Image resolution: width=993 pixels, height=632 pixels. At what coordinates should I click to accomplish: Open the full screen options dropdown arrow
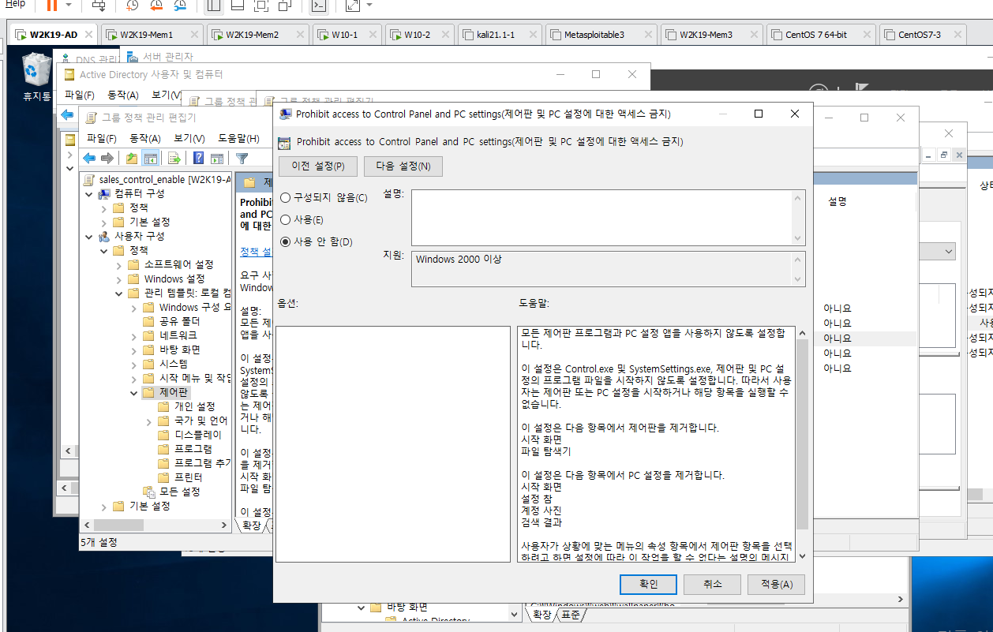click(x=370, y=6)
